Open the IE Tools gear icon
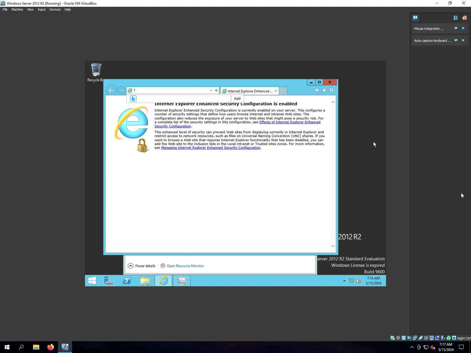Viewport: 471px width, 353px height. 331,90
